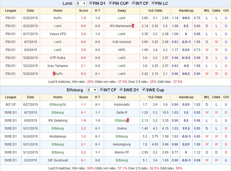Viewport: 231px width, 171px height.
Task: Click the 0-3 score on 5/20/2015
Action: click(83, 74)
